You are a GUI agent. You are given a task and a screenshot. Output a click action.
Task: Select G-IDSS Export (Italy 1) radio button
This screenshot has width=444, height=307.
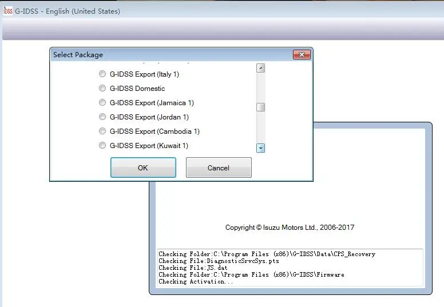pyautogui.click(x=102, y=74)
